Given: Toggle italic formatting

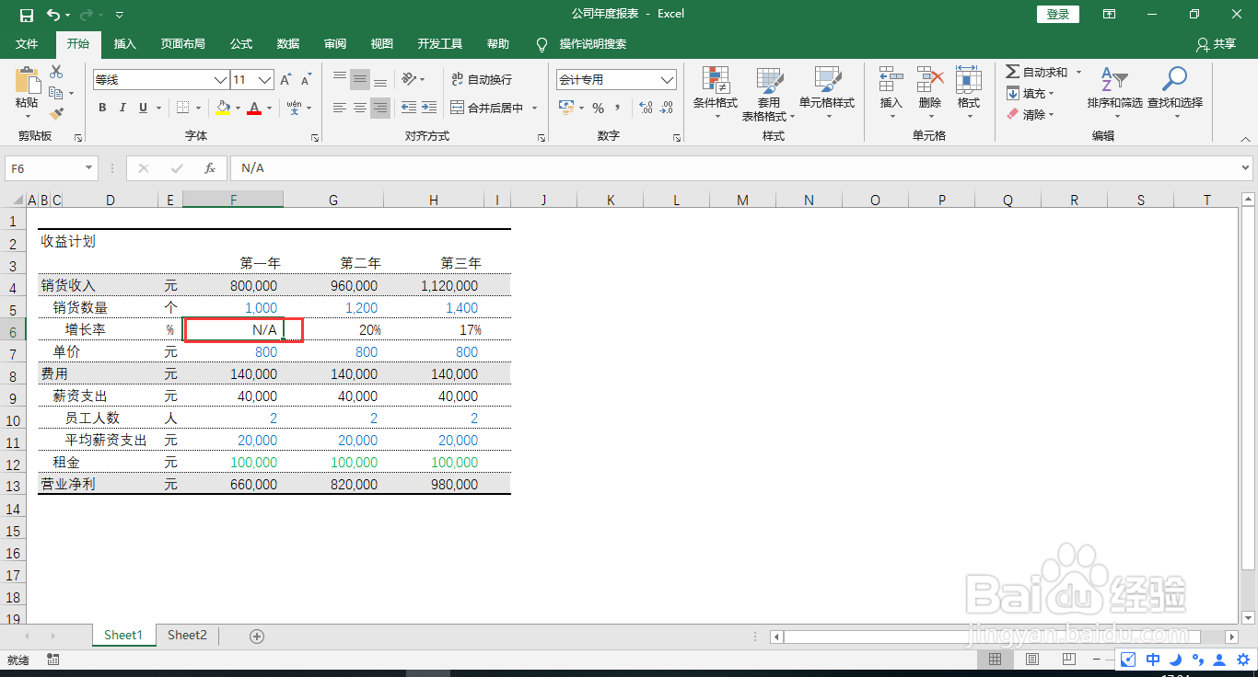Looking at the screenshot, I should [121, 108].
